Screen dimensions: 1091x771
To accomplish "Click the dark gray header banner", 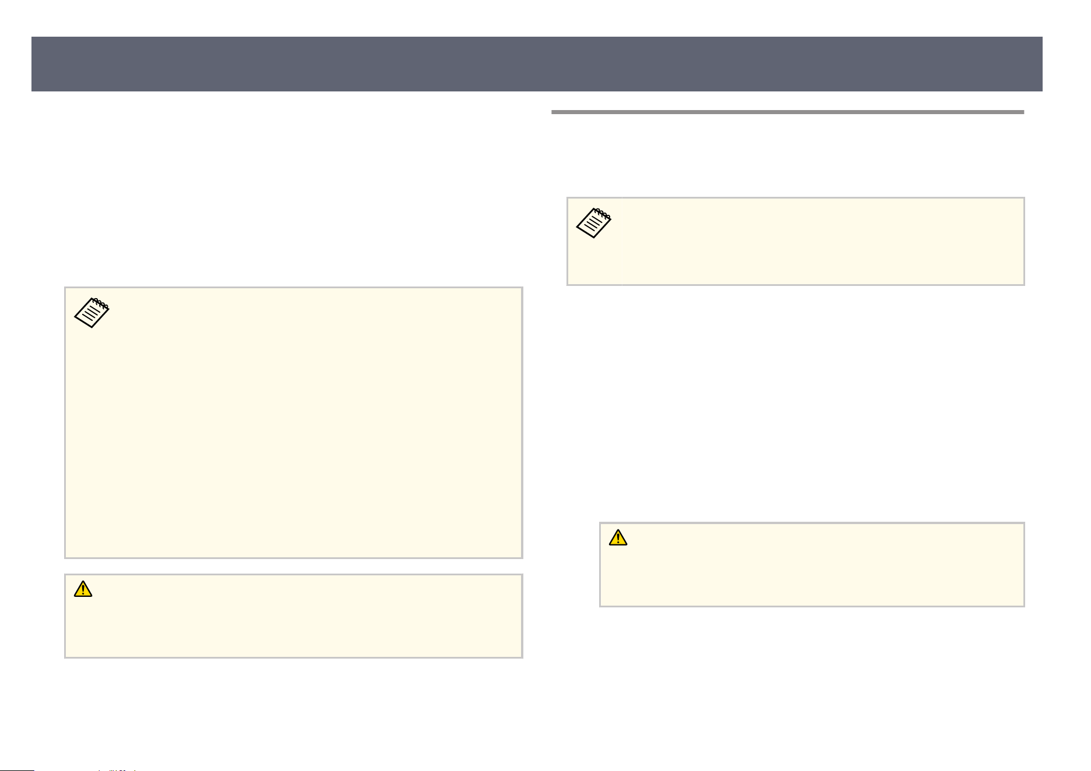I will coord(537,64).
